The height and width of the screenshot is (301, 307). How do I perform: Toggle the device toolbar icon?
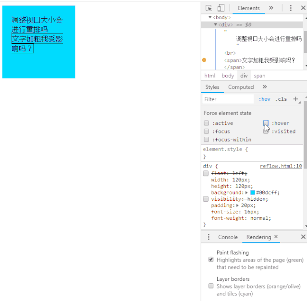click(x=221, y=8)
